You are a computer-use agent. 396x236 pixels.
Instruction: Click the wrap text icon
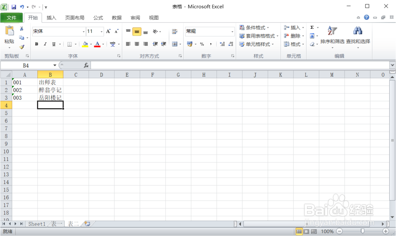click(175, 32)
